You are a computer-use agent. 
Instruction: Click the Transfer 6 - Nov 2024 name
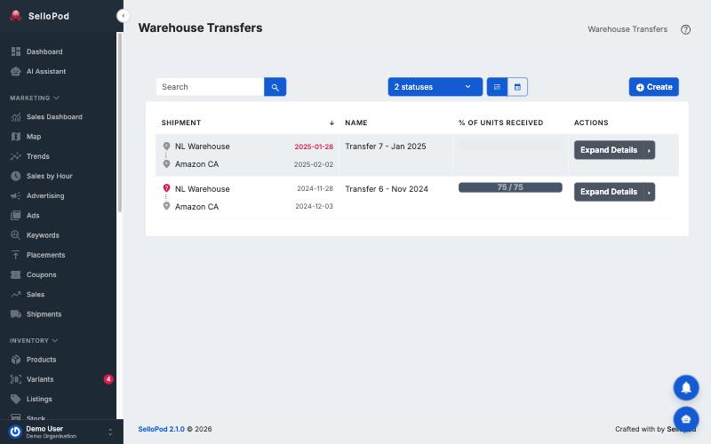click(387, 189)
